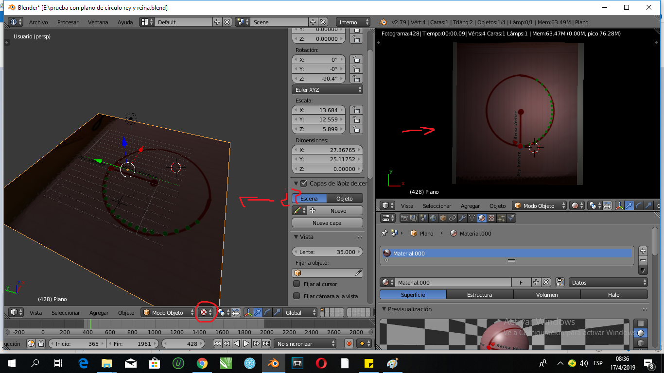Toggle the auto keyframe record button
This screenshot has width=664, height=373.
coord(349,343)
